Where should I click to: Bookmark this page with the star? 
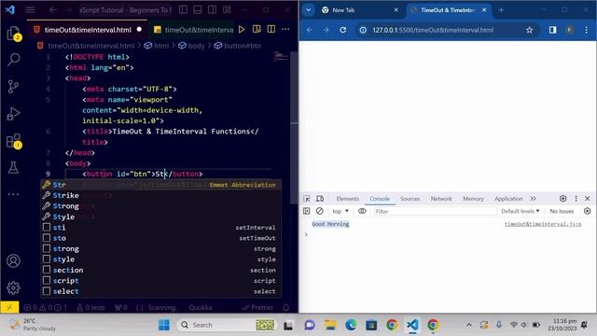(x=529, y=30)
